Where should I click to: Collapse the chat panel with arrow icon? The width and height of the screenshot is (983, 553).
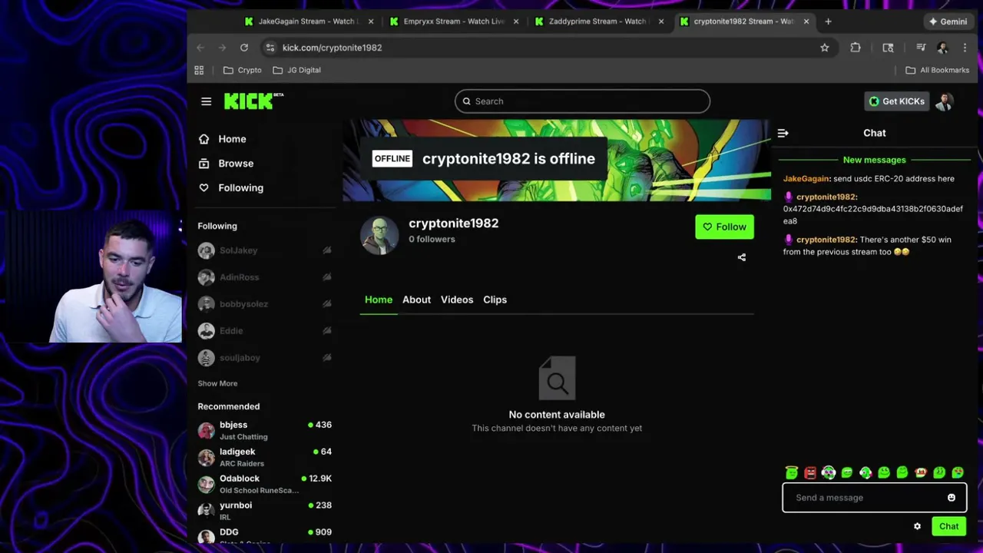783,133
